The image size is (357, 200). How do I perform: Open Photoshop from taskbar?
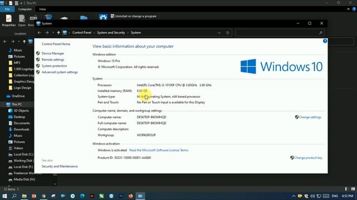point(121,196)
